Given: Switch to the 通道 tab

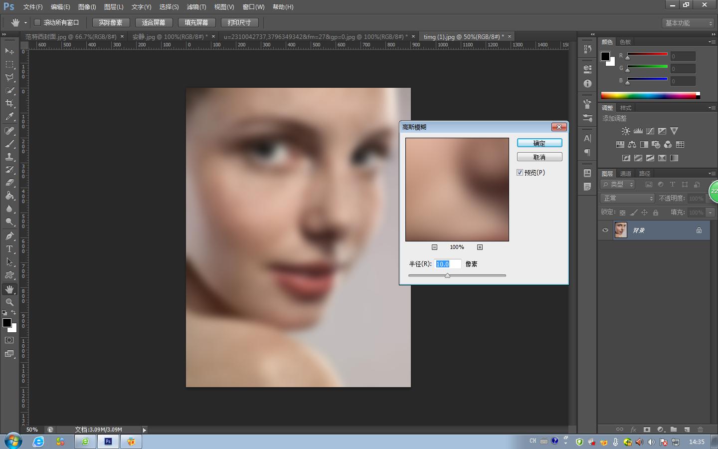Looking at the screenshot, I should click(x=626, y=174).
